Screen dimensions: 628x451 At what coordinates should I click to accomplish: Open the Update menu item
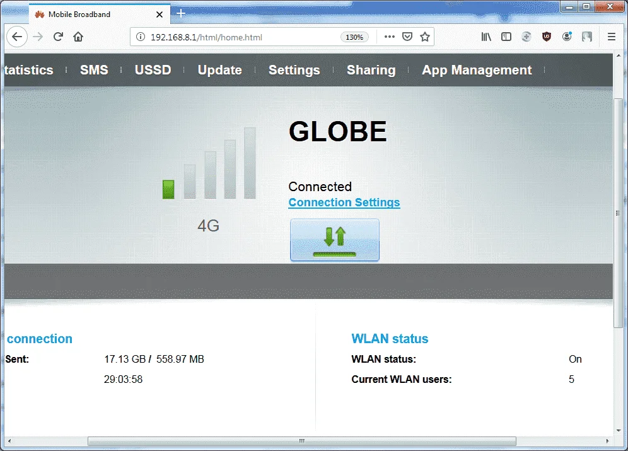(220, 70)
